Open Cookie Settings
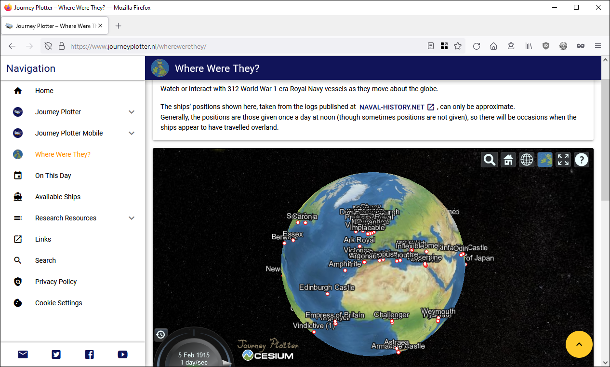 tap(72, 303)
